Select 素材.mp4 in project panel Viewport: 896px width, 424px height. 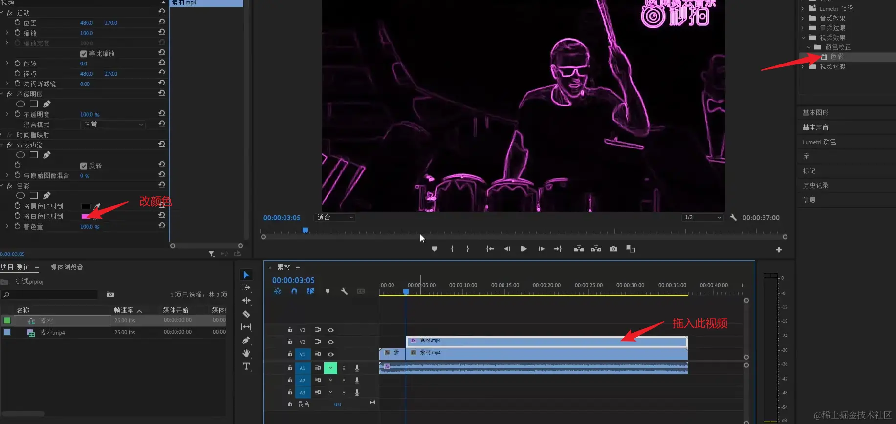tap(52, 332)
